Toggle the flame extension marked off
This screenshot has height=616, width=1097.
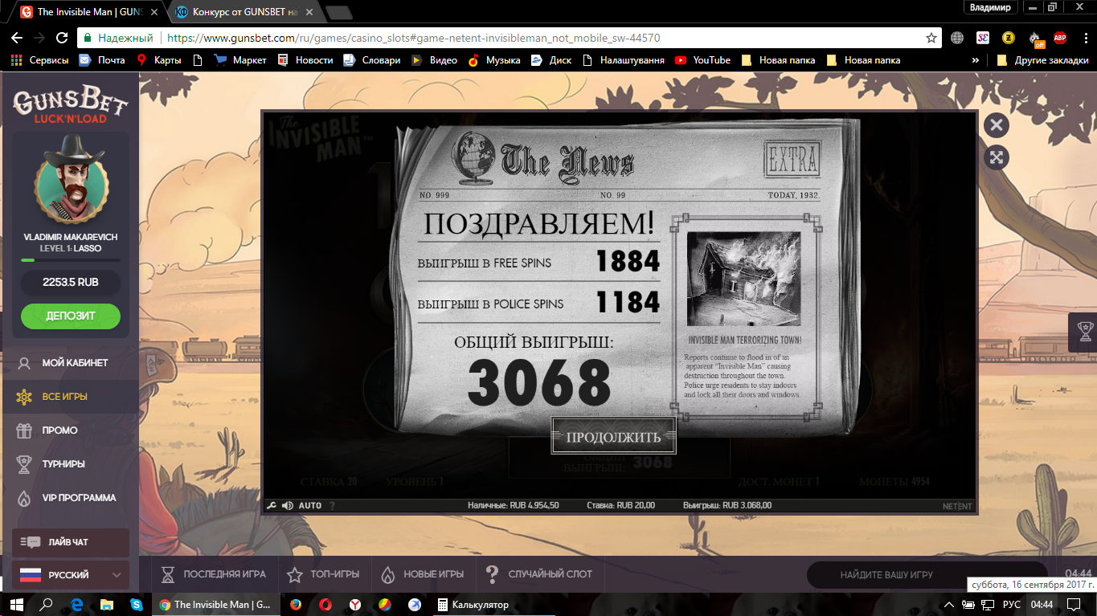tap(1035, 39)
